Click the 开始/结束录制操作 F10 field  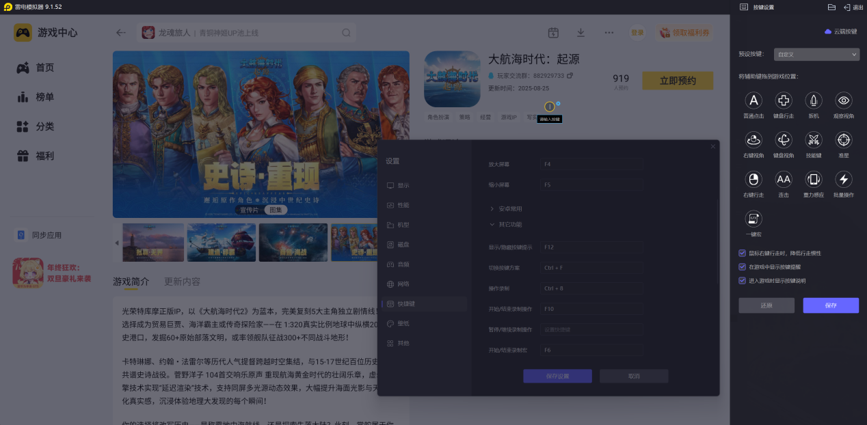[591, 309]
